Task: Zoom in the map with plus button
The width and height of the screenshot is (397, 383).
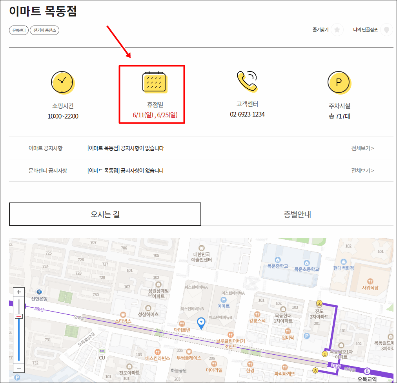Action: tap(19, 292)
